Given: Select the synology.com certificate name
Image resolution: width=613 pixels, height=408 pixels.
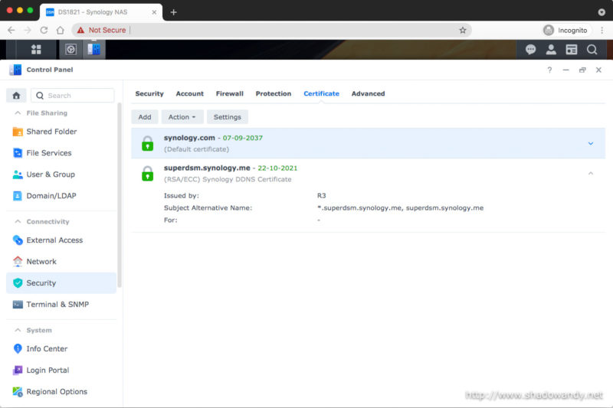Looking at the screenshot, I should pos(189,138).
